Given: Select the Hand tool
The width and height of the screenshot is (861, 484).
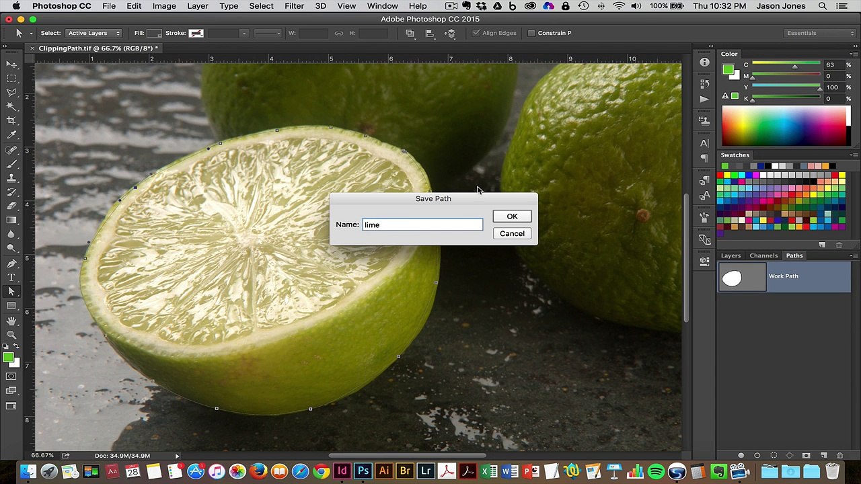Looking at the screenshot, I should tap(11, 321).
